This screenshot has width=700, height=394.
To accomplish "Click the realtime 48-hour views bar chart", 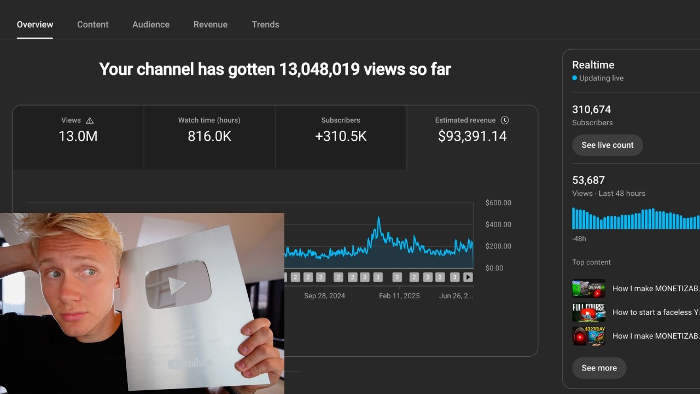I will click(635, 218).
